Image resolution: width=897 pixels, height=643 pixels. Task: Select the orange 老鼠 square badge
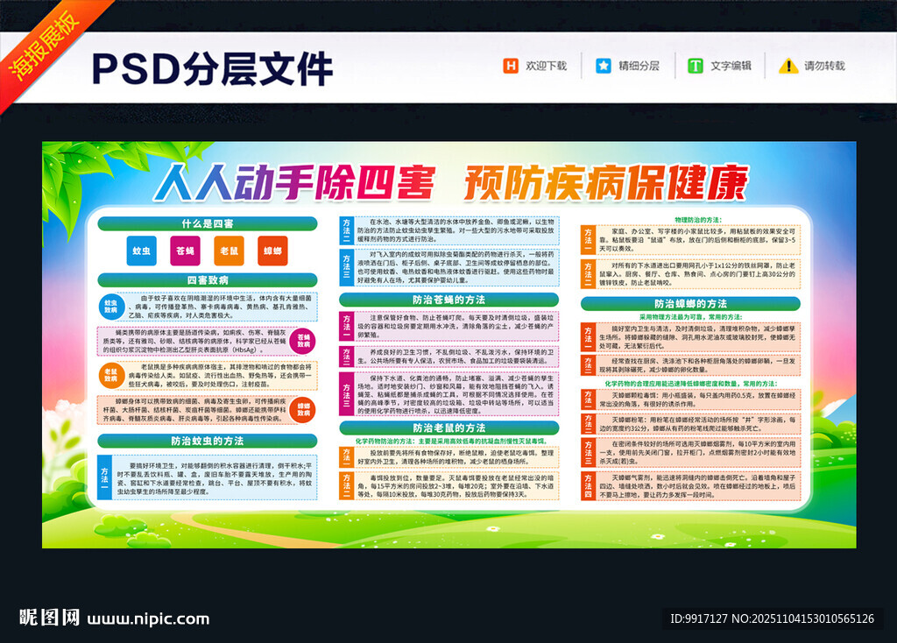point(229,251)
